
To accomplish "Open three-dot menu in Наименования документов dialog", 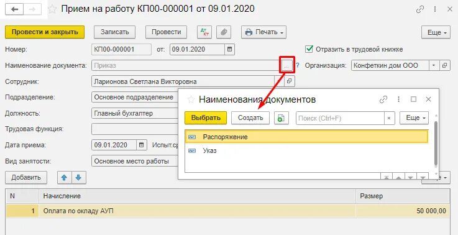I will (x=398, y=99).
